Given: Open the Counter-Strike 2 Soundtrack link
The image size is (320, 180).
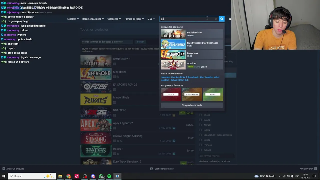Looking at the screenshot, I should (184, 77).
